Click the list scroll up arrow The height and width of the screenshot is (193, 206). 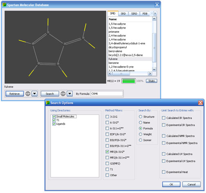tap(154, 19)
